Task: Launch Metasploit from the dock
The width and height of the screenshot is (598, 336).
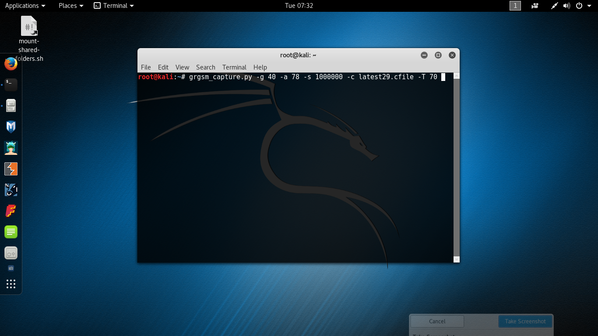Action: pyautogui.click(x=11, y=127)
